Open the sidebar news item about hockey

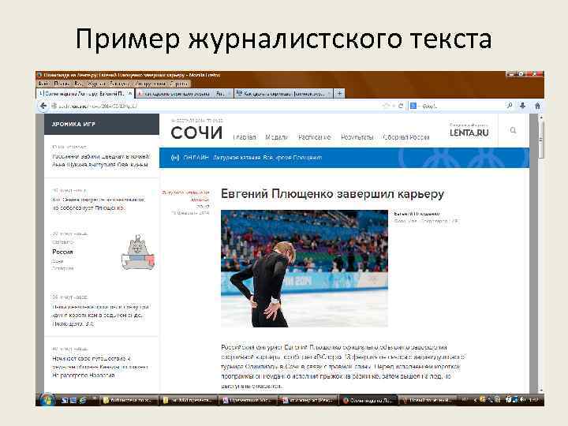(101, 160)
